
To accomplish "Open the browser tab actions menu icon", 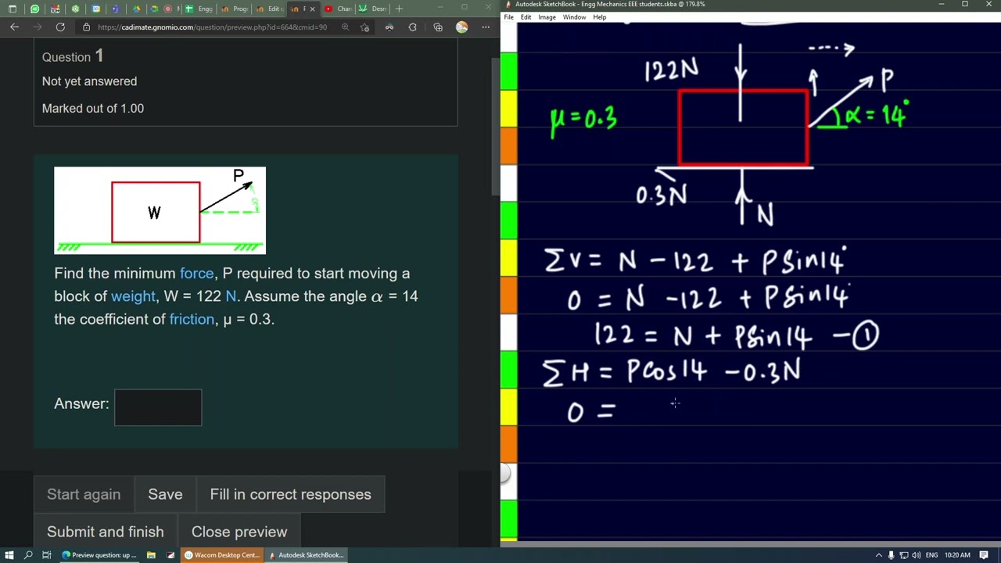I will (x=12, y=9).
